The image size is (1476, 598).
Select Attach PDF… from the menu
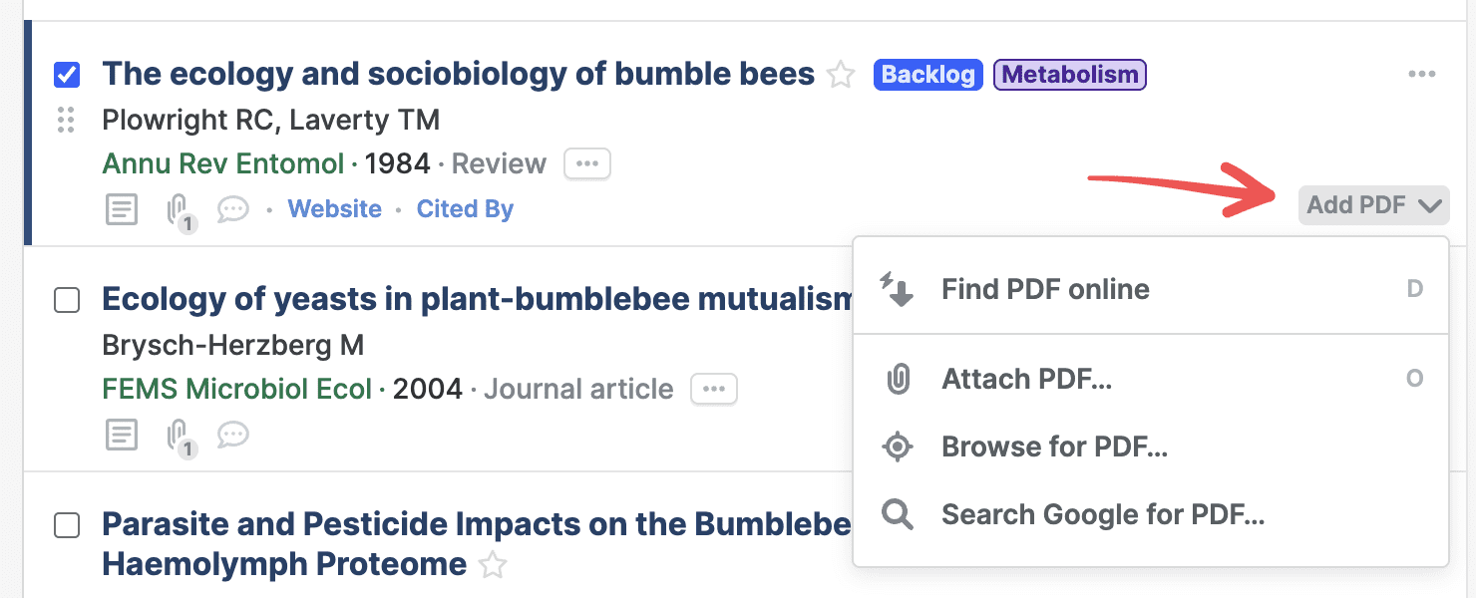click(1026, 379)
